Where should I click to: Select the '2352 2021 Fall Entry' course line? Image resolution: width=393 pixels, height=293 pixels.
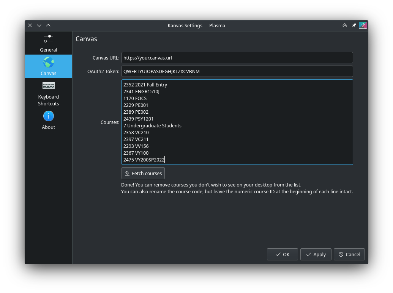pos(145,85)
